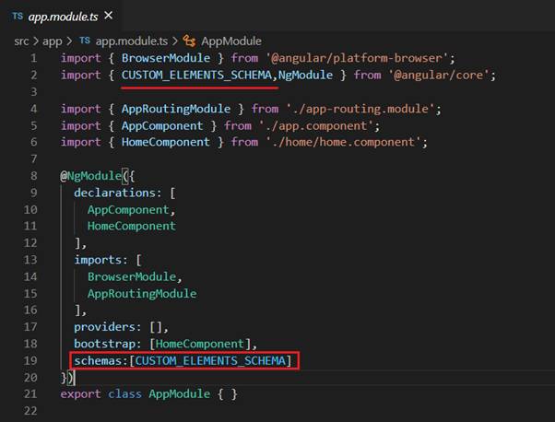
Task: Click line number 1 in the gutter
Action: (x=33, y=58)
